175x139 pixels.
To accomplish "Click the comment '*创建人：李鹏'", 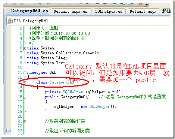I will coord(44,28).
